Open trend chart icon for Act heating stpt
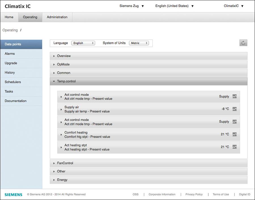This screenshot has width=255, height=200. (x=235, y=147)
